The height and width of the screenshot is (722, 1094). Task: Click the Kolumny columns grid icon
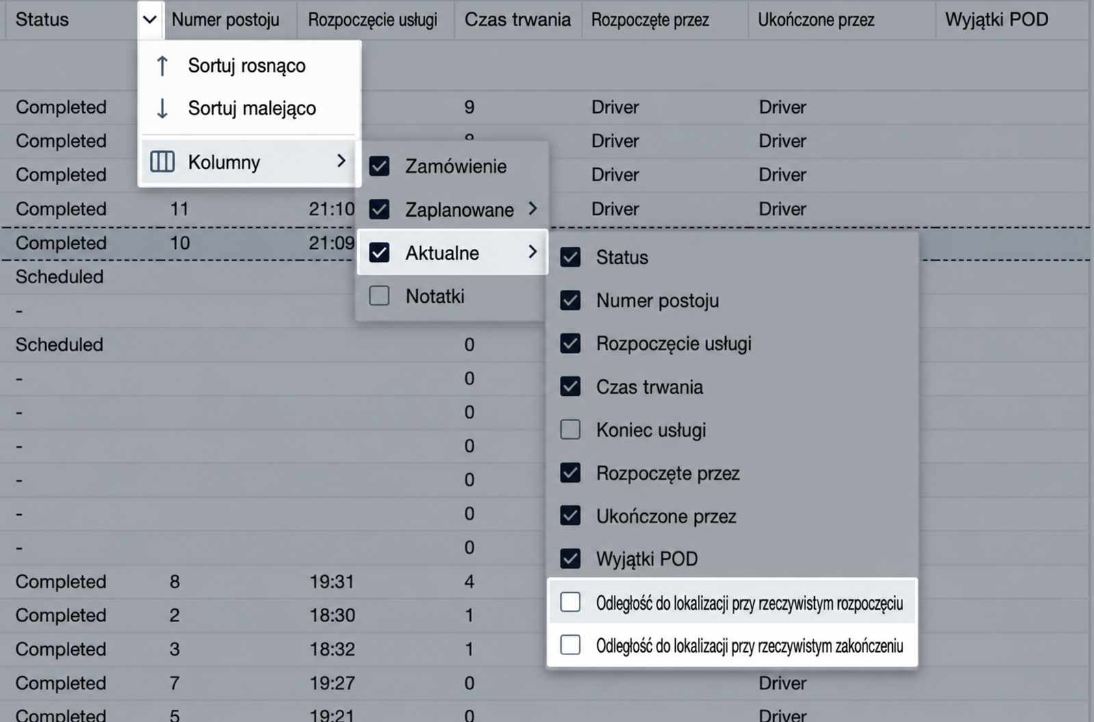[162, 162]
